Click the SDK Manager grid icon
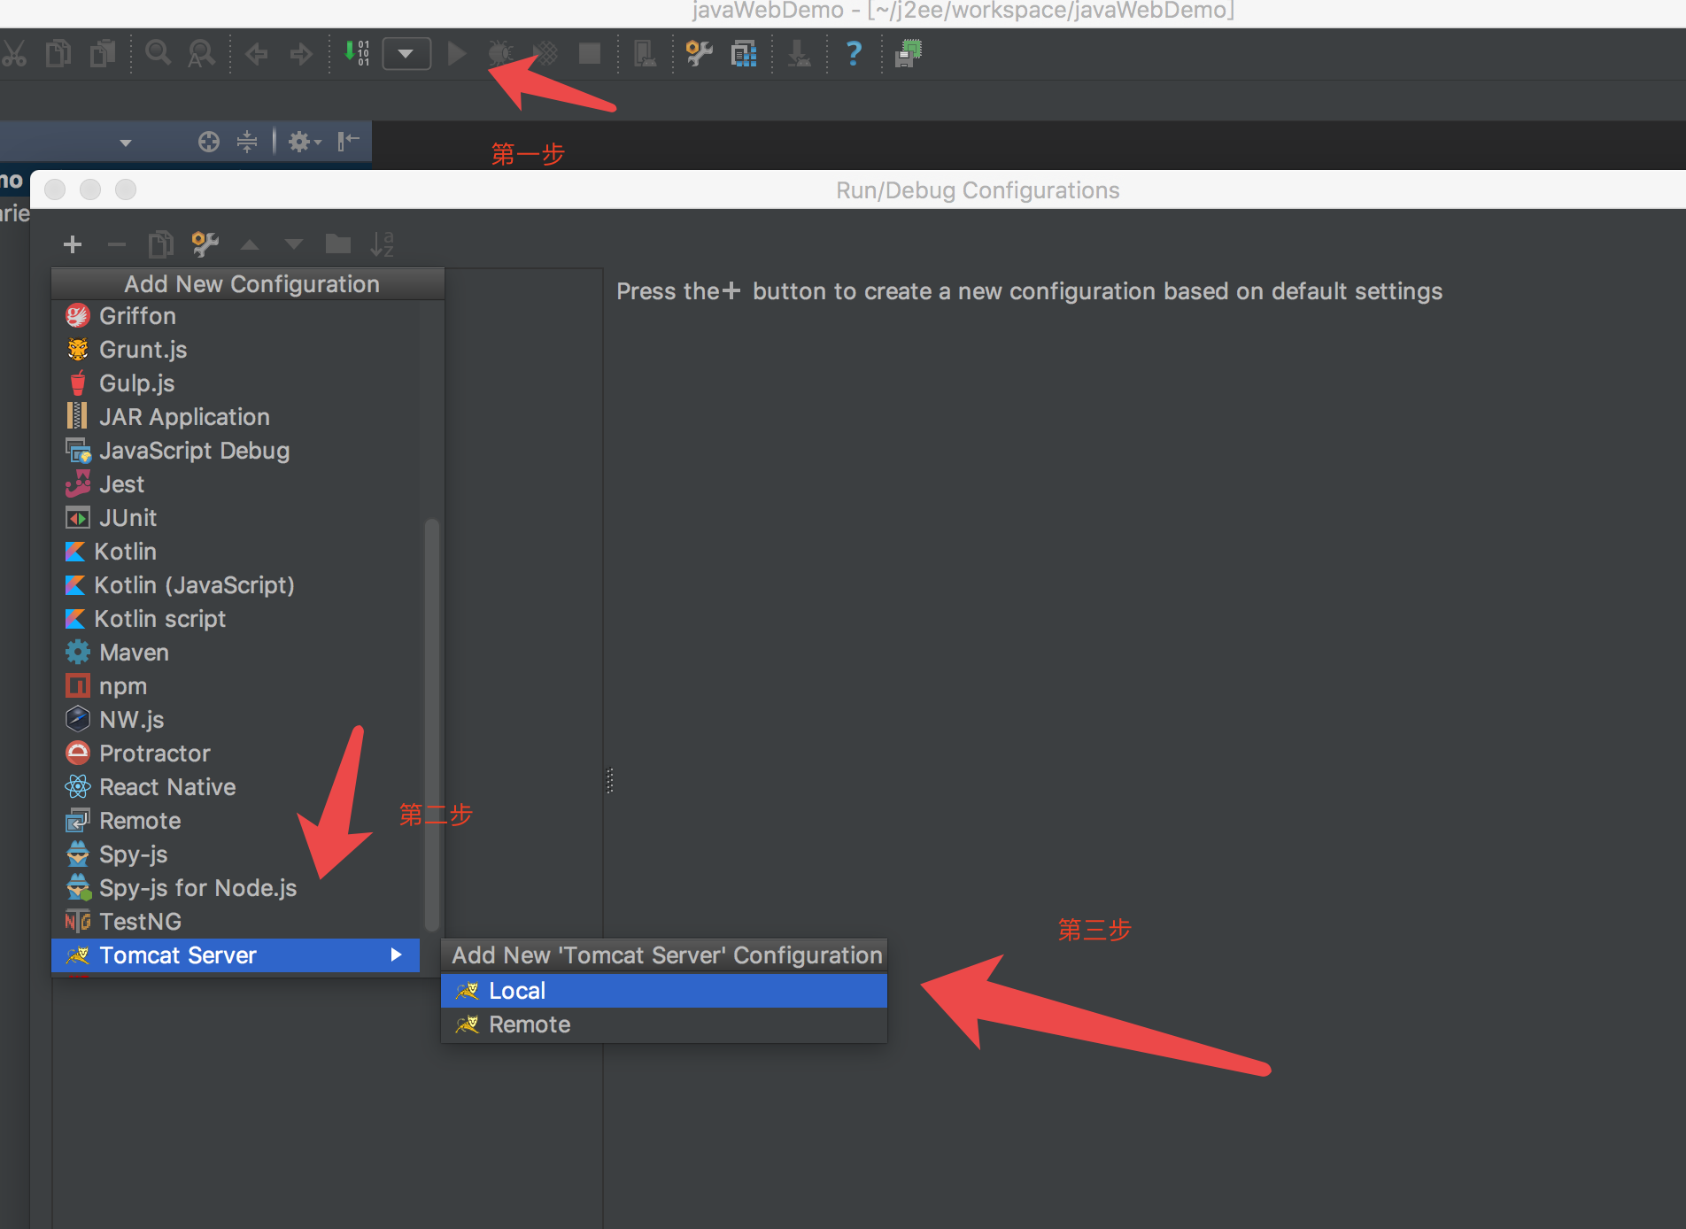Viewport: 1686px width, 1229px height. point(744,54)
